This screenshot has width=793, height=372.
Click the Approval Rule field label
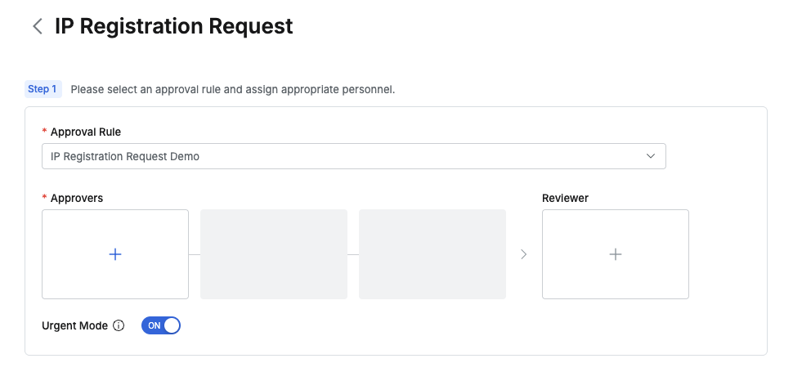86,132
